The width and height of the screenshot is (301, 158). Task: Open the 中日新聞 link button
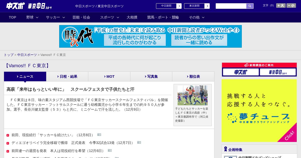[169, 6]
